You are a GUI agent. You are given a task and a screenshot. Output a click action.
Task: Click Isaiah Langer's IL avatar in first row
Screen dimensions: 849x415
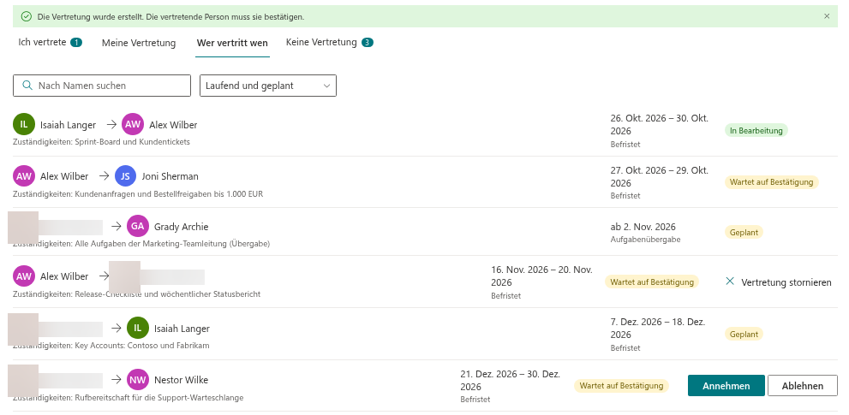[x=24, y=124]
